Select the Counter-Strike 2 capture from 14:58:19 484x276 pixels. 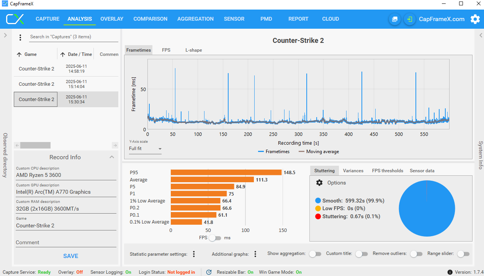tap(66, 69)
